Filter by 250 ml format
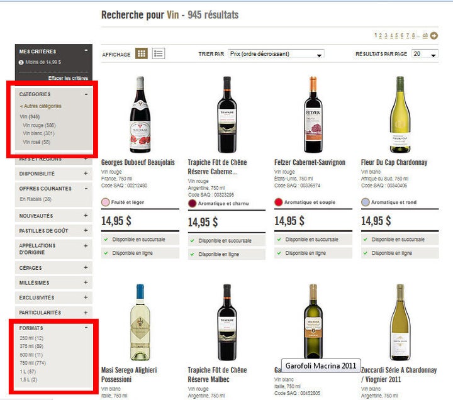Screen dimensions: 453x400 point(31,338)
